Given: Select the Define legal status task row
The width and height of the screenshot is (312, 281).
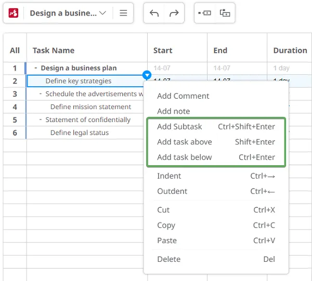Looking at the screenshot, I should point(80,133).
